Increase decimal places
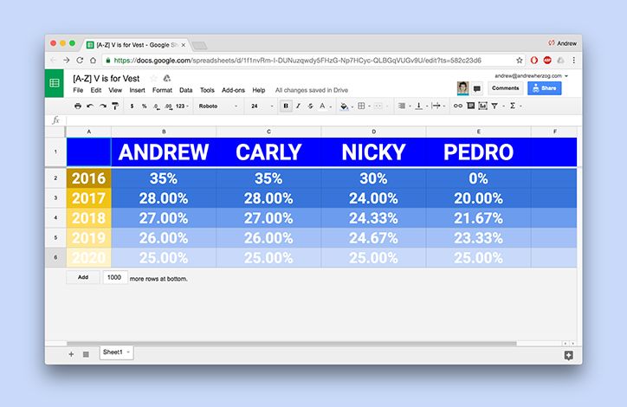The height and width of the screenshot is (407, 627). click(168, 106)
